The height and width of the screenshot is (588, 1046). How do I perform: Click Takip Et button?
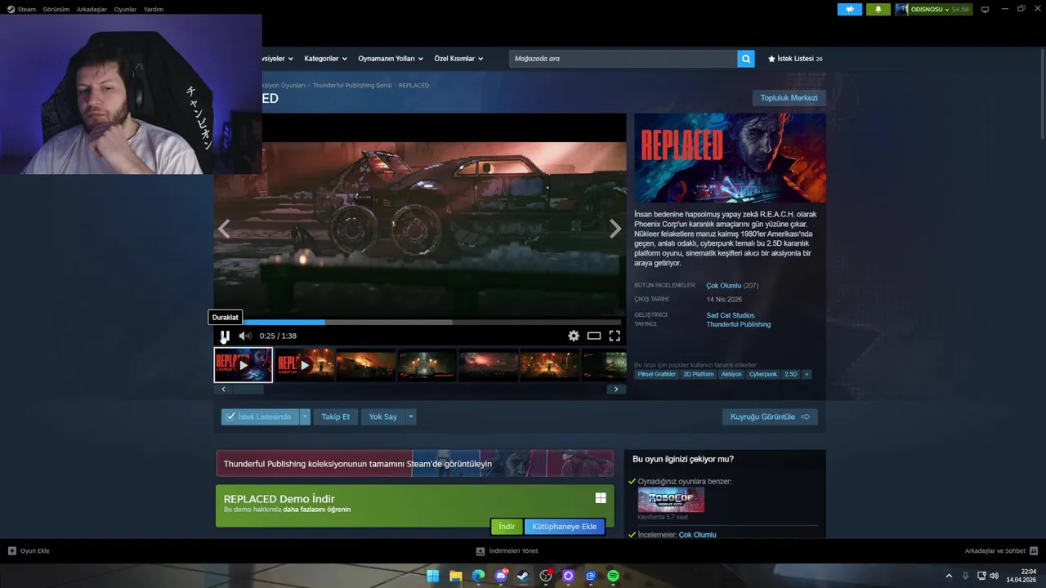click(335, 416)
